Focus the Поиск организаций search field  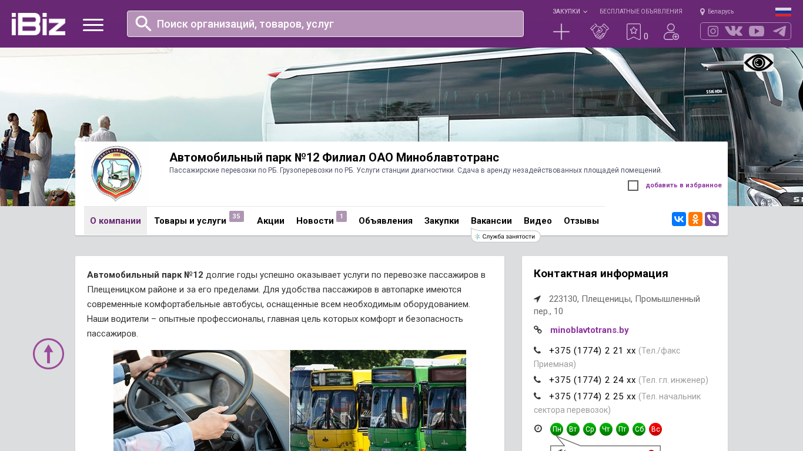(325, 23)
